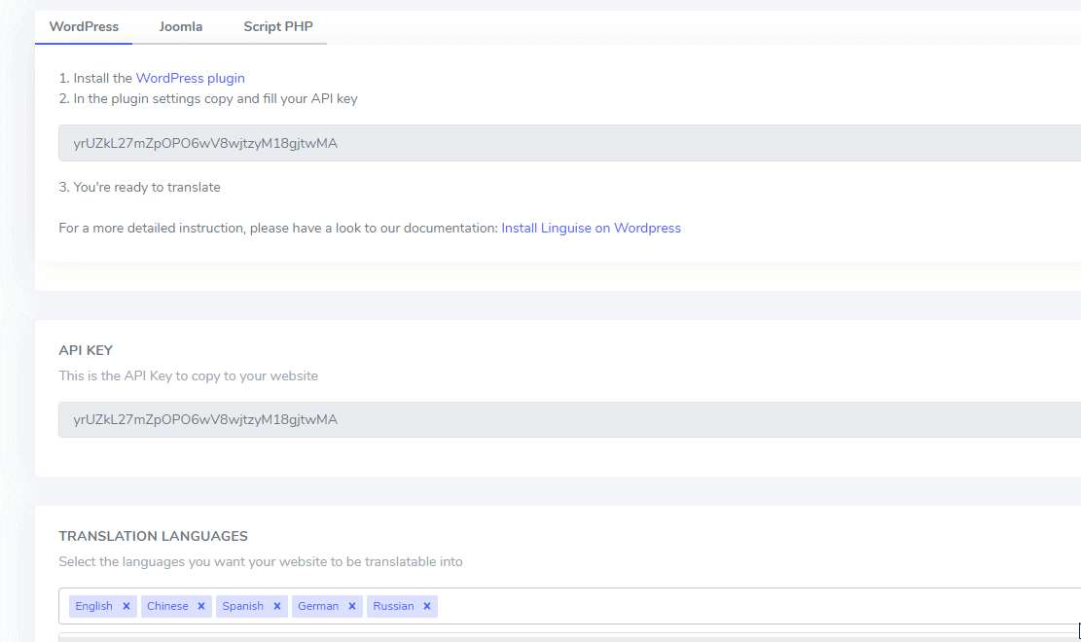Click "Select the languages you want" description text
The width and height of the screenshot is (1081, 642).
tap(261, 561)
